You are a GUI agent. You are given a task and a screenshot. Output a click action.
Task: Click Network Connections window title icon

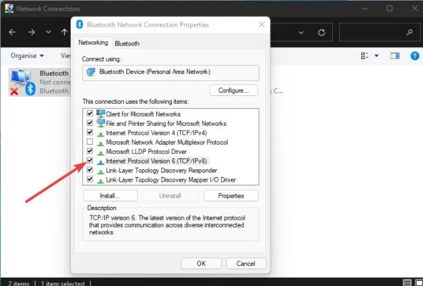[9, 8]
